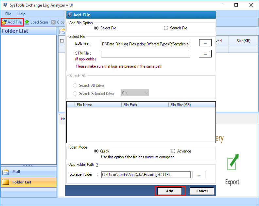Choose the Search Selected Drive option
This screenshot has width=259, height=206.
point(94,93)
